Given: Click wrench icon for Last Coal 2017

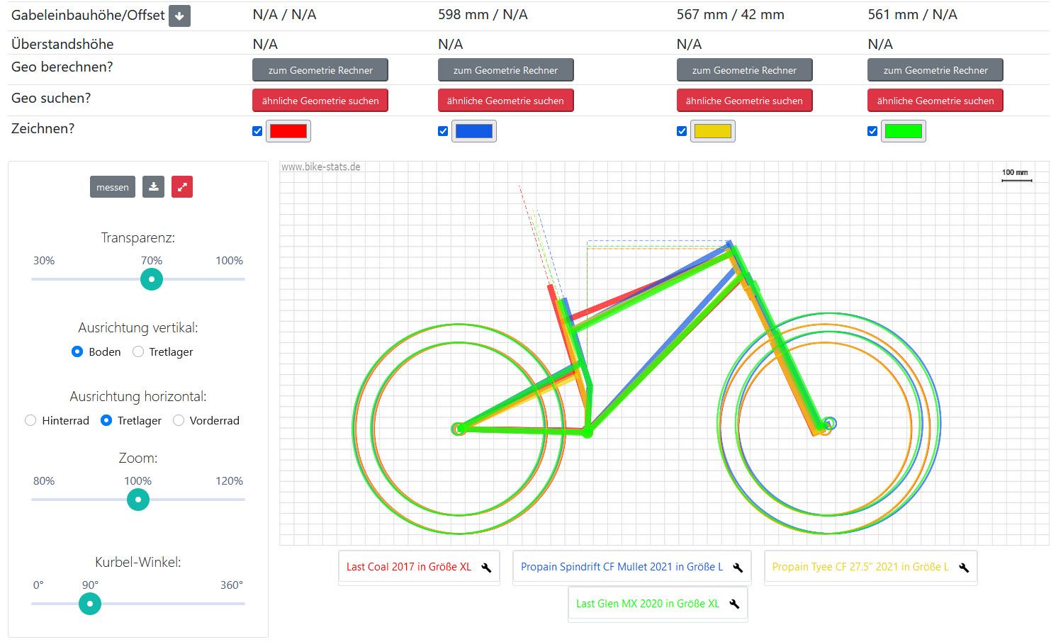Looking at the screenshot, I should point(486,568).
